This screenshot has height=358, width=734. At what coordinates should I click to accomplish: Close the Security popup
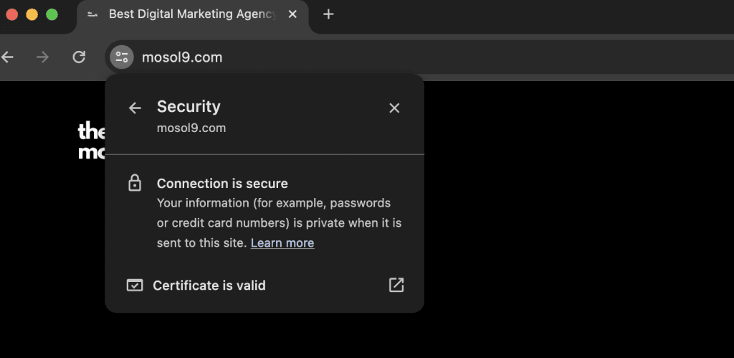(394, 108)
